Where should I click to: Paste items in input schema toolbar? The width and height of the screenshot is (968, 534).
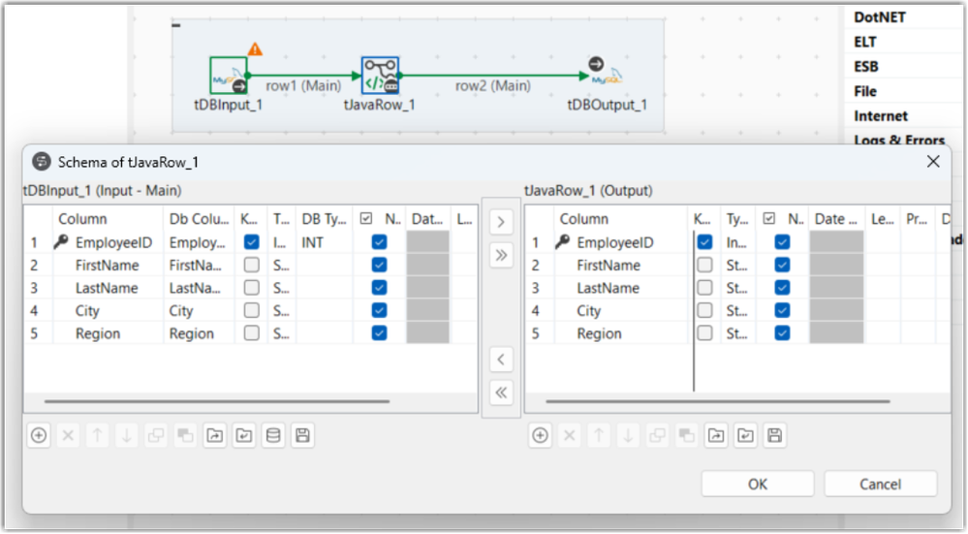185,436
